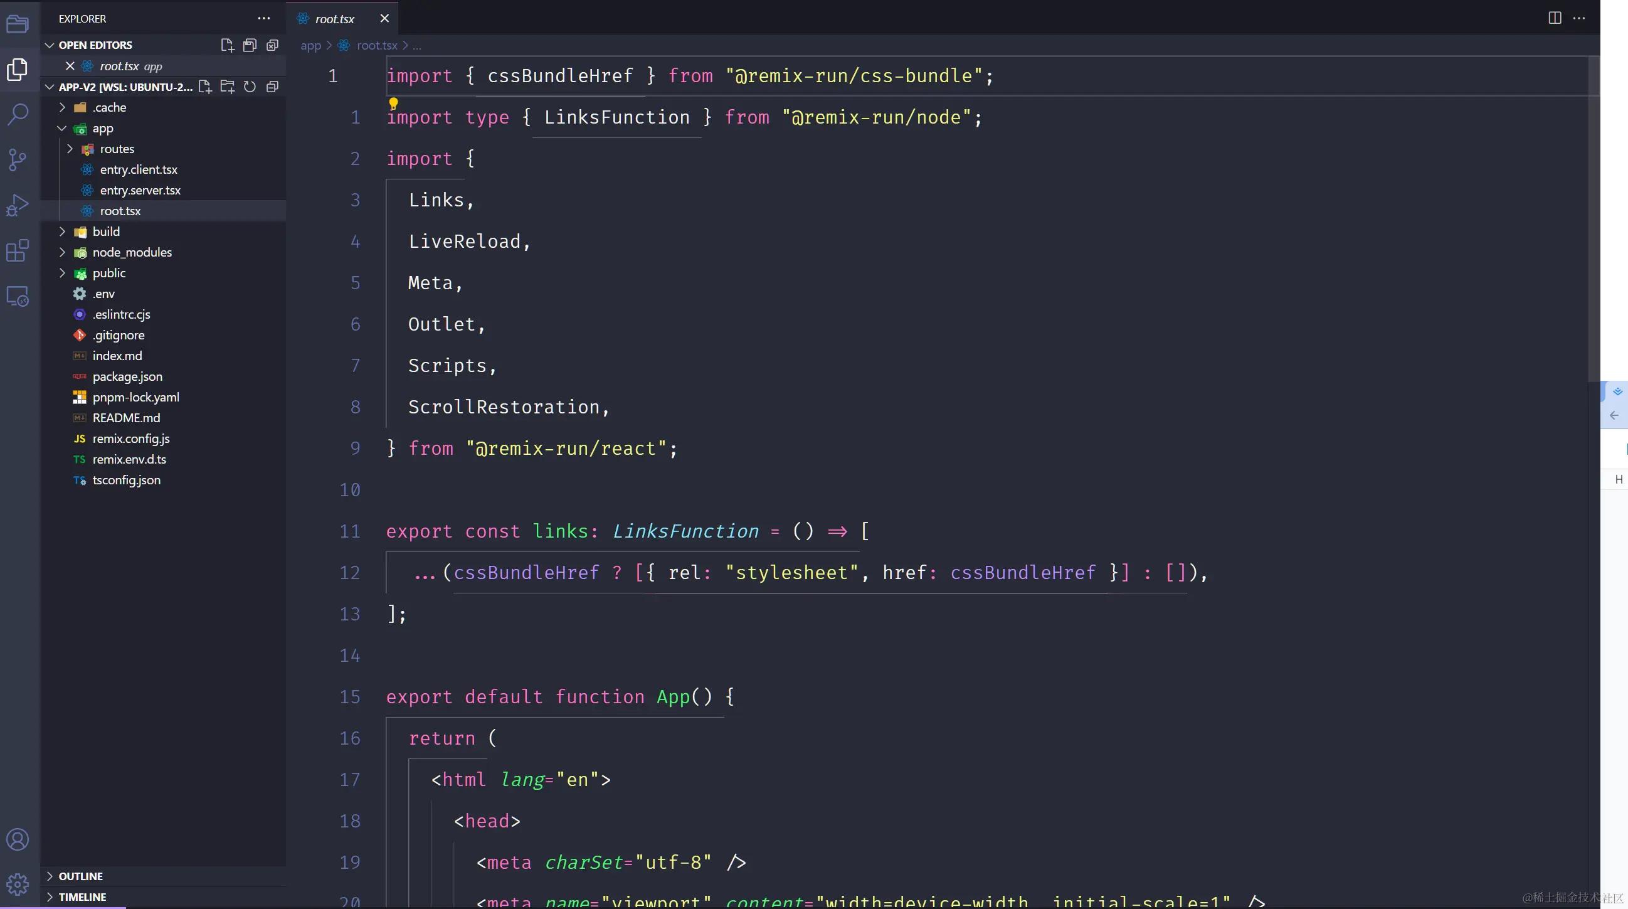This screenshot has height=909, width=1628.
Task: Expand the .cache folder
Action: 62,107
